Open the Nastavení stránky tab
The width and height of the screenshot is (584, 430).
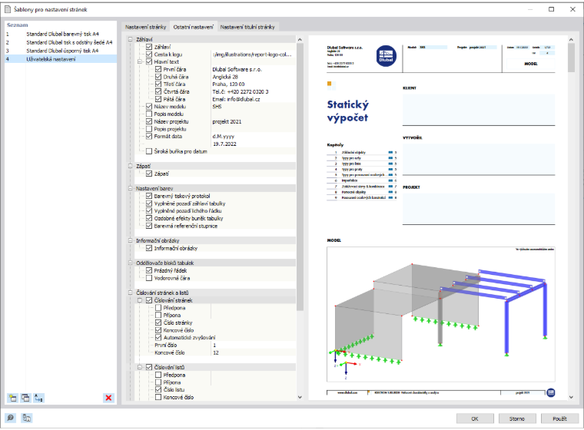click(x=146, y=27)
